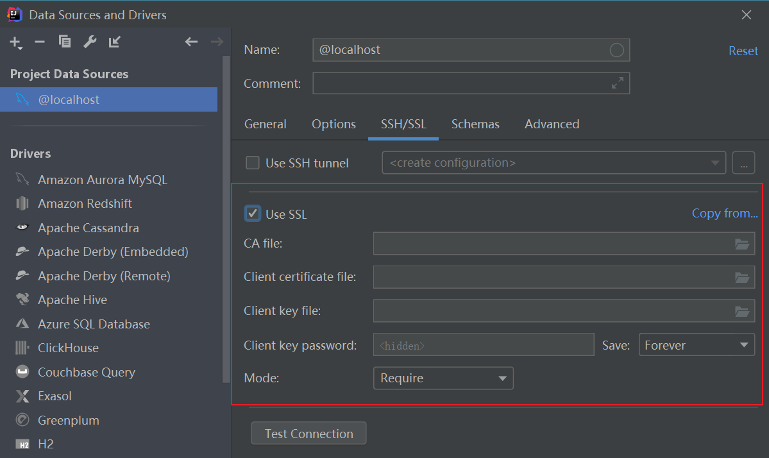Click the Apache Derby (Embedded) driver icon
Screen dimensions: 769x458
(22, 251)
